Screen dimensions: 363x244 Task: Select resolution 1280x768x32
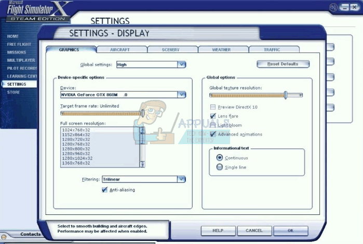(x=100, y=144)
